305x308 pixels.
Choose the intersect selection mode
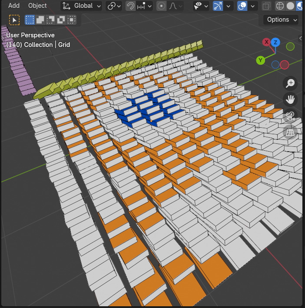(x=71, y=20)
